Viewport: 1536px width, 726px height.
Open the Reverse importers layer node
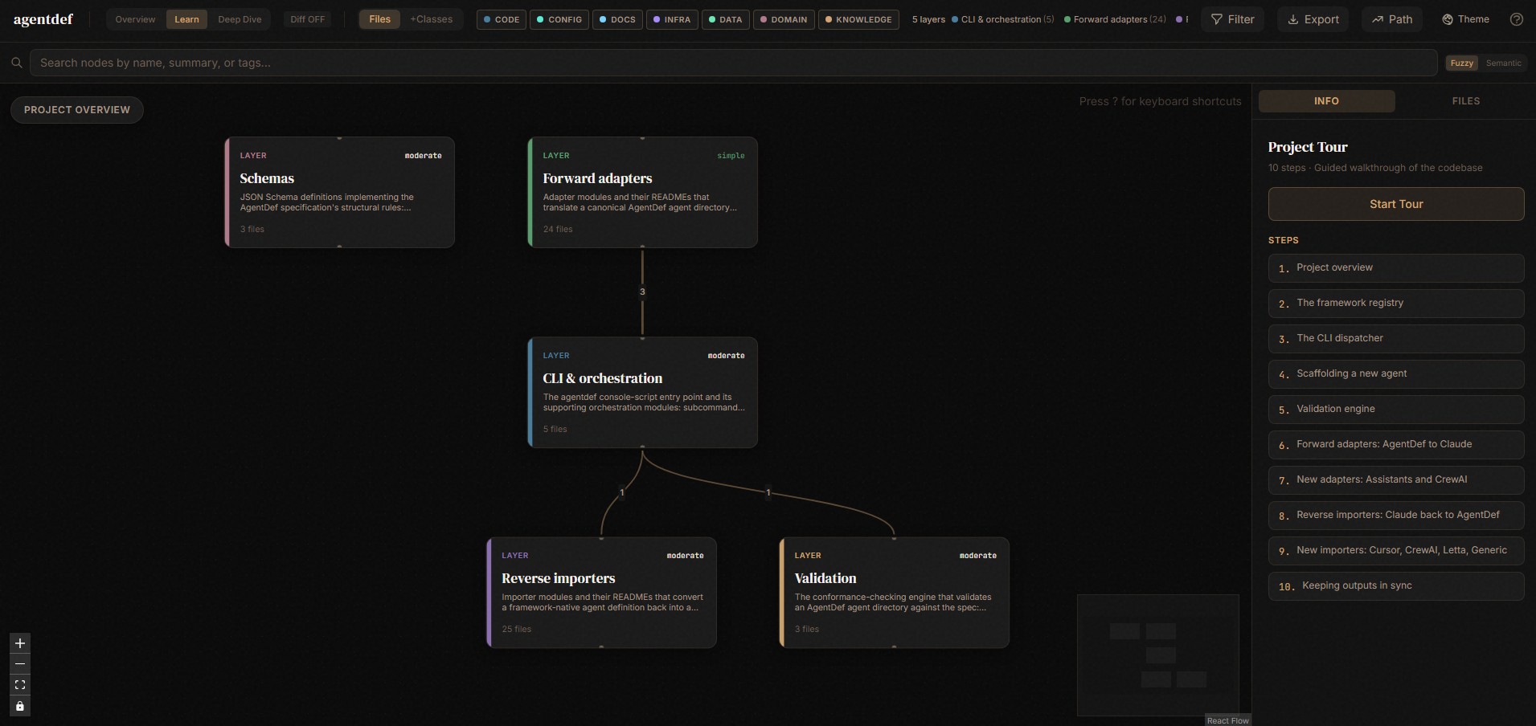click(x=601, y=593)
